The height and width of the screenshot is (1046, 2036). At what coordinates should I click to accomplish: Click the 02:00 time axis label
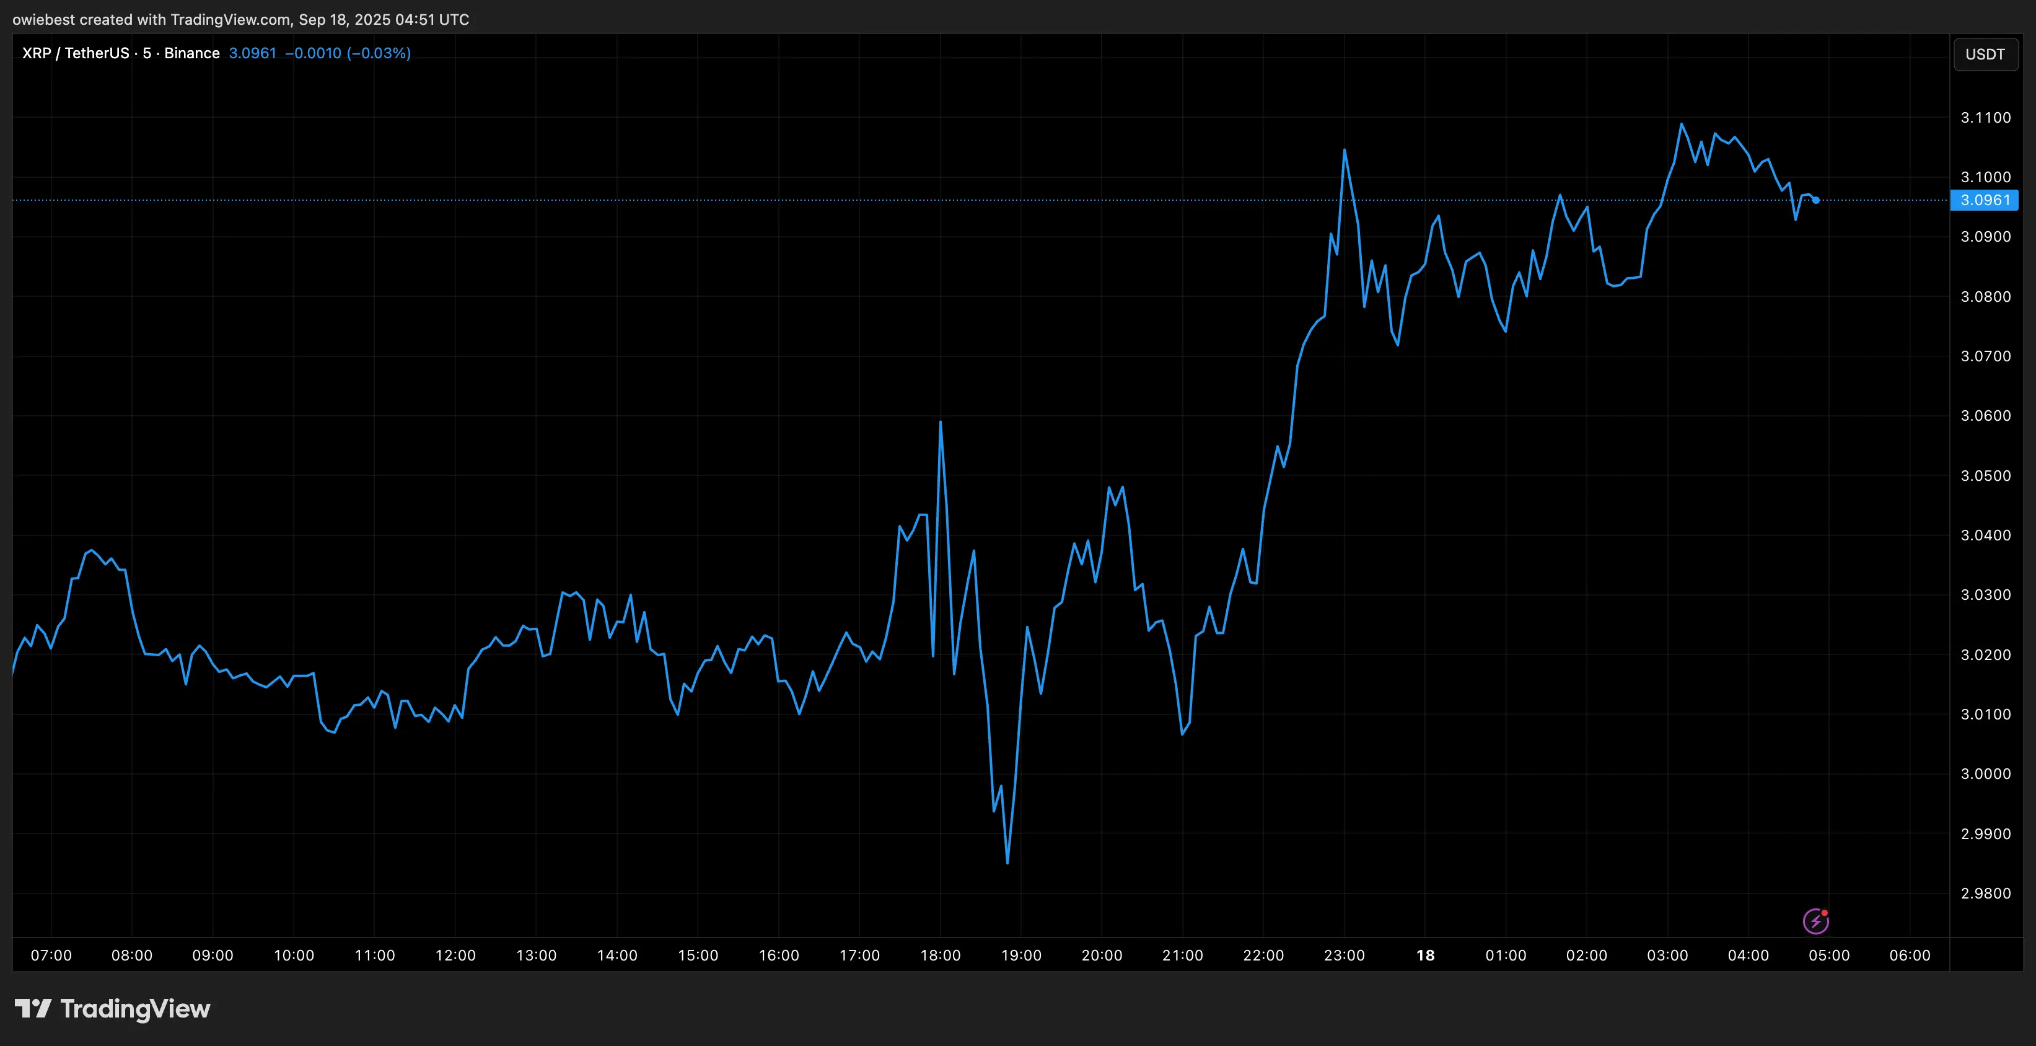(x=1586, y=955)
